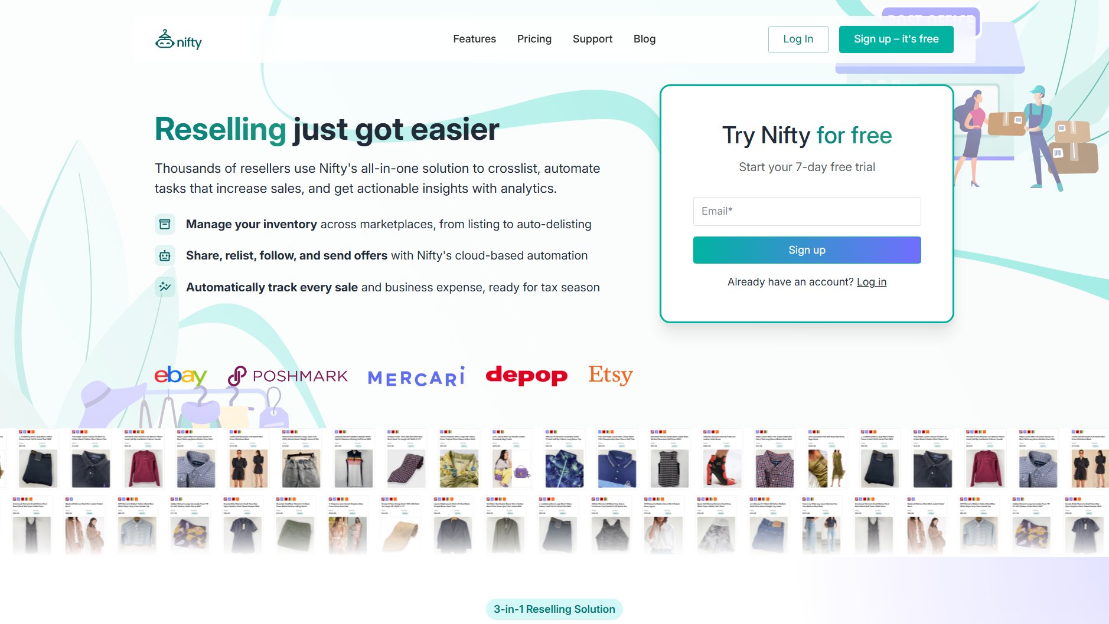Click the 3-in-1 Reselling Solution badge

pos(554,609)
